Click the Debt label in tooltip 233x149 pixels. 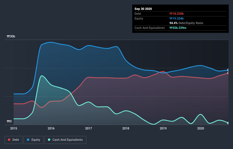(x=138, y=14)
